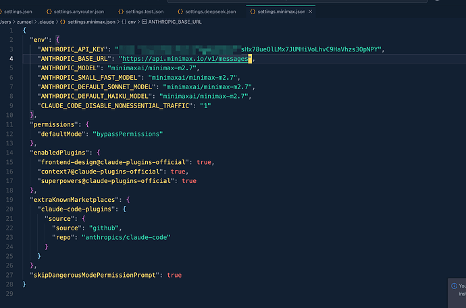Screen dimensions: 466x308
Task: Click "frontend-design@claude-plugins-official" key
Action: 113,162
